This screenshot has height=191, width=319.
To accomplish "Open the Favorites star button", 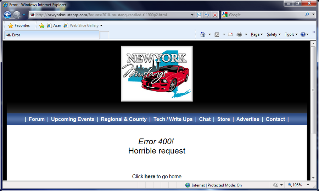I will (19, 25).
